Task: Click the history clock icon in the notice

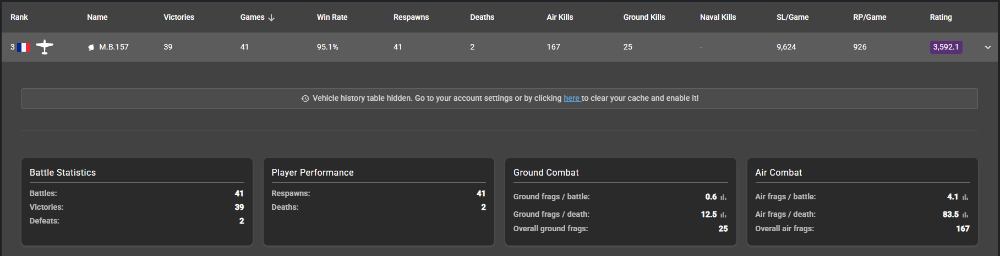Action: pyautogui.click(x=305, y=99)
